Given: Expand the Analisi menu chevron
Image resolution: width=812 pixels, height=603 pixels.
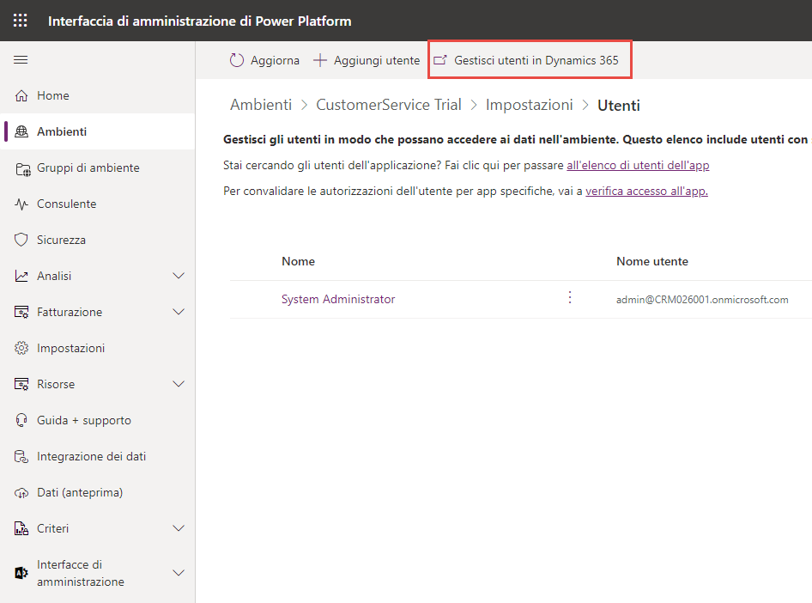Looking at the screenshot, I should 179,276.
